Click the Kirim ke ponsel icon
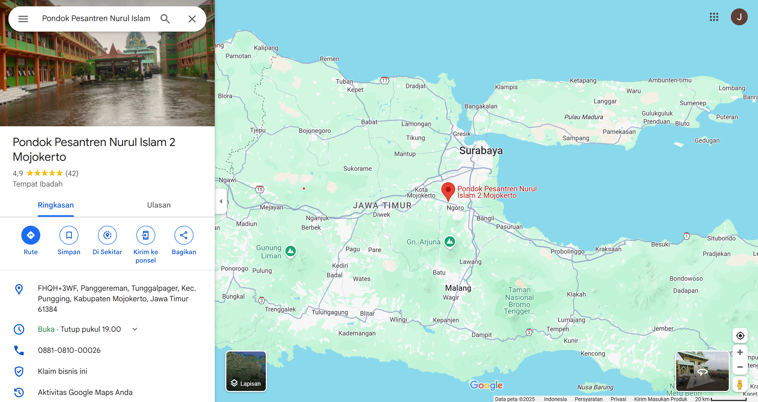 click(145, 235)
